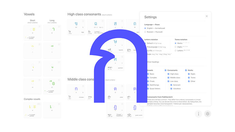Select the short vowel ะ letter
235x132 pixels.
click(x=34, y=29)
